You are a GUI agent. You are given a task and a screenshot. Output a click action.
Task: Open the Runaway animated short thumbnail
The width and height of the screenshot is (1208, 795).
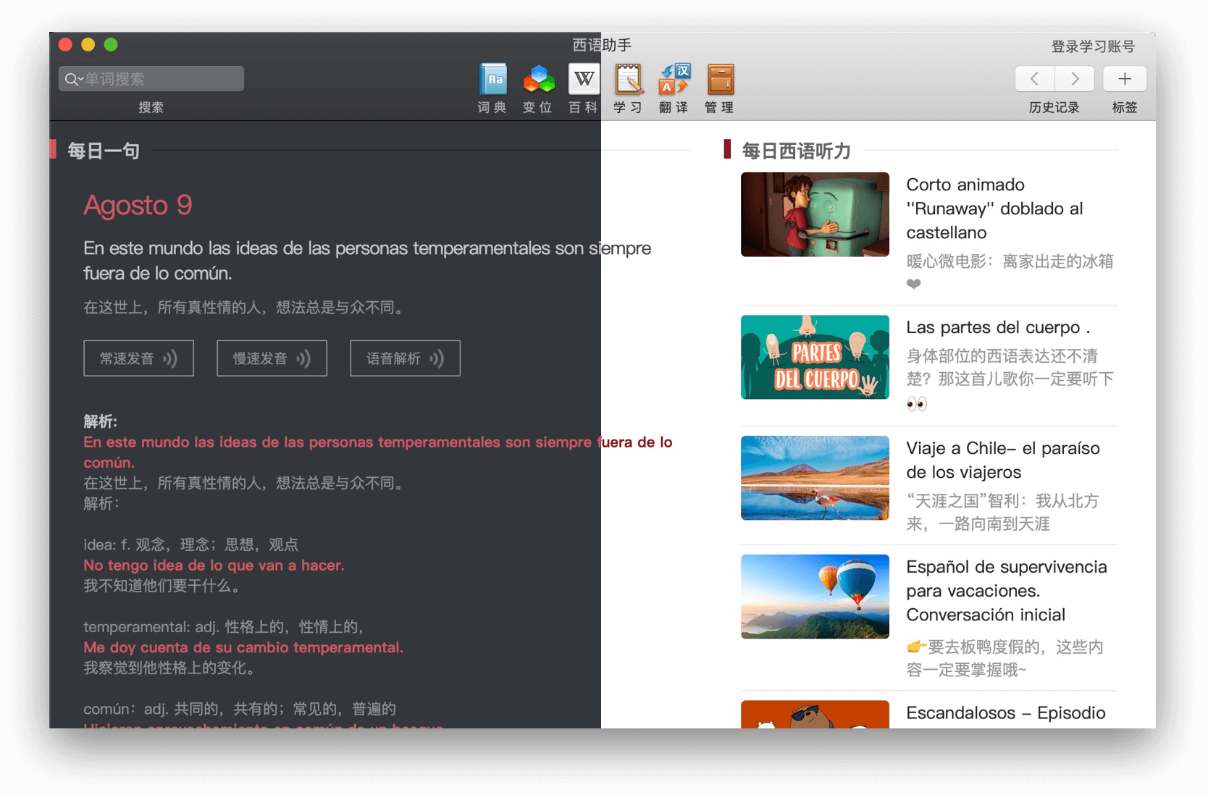[815, 214]
